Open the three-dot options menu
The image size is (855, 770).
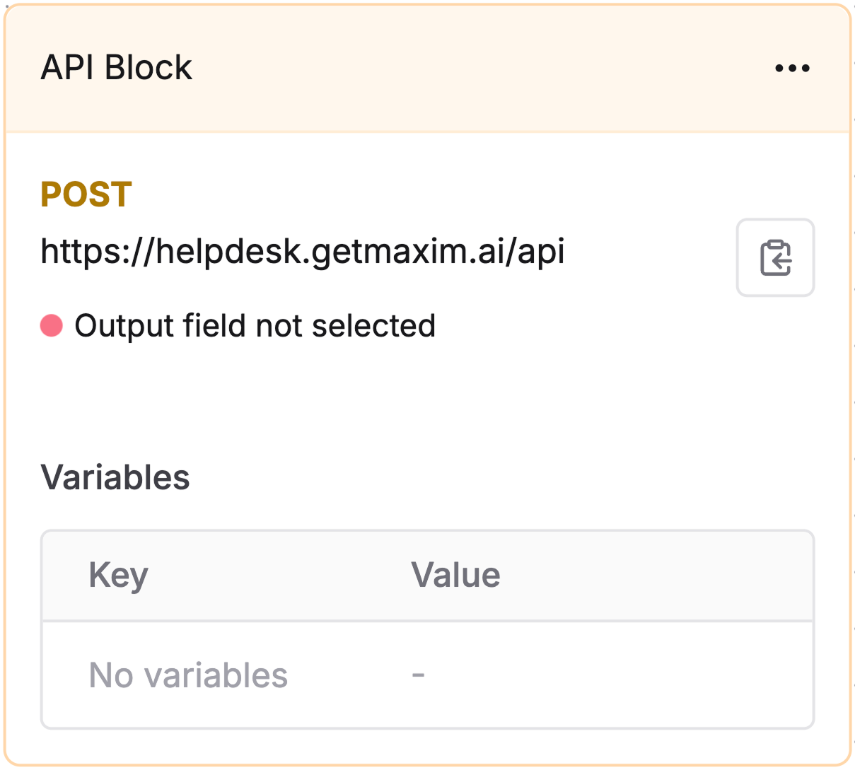[x=792, y=69]
